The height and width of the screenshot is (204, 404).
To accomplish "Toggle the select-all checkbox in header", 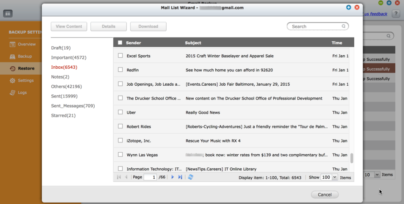I will (x=120, y=43).
